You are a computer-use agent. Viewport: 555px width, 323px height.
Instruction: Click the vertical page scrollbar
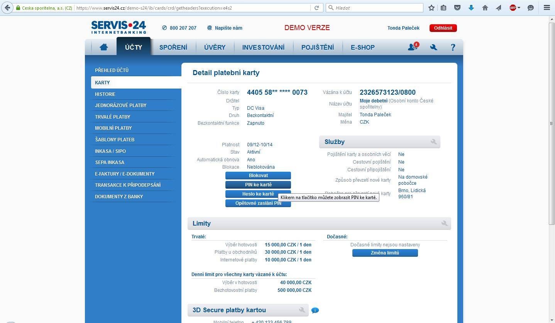[552, 123]
